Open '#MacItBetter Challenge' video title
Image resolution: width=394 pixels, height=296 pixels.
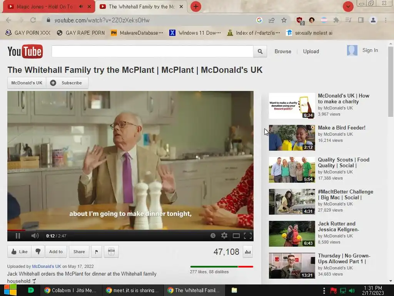tap(346, 195)
